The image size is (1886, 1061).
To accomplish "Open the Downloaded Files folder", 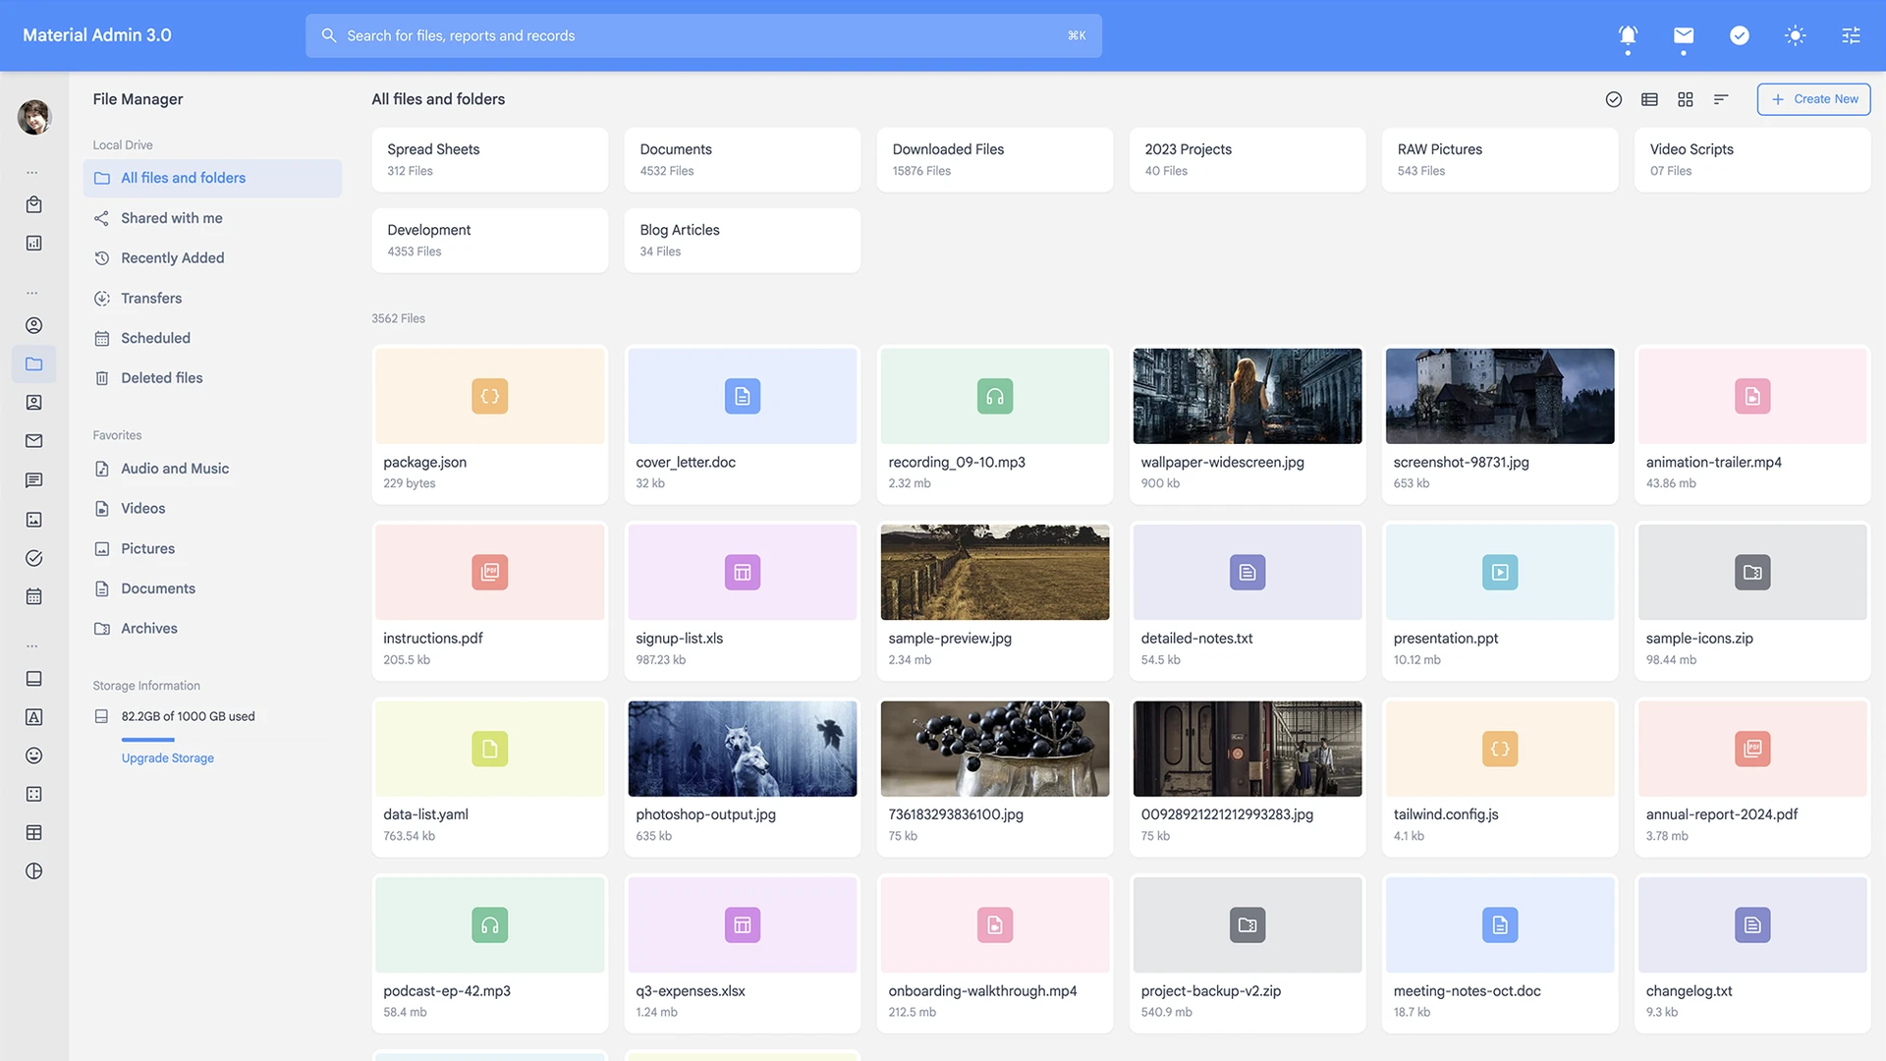I will [994, 159].
